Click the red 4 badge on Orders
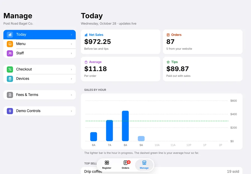The image size is (251, 174). (129, 162)
